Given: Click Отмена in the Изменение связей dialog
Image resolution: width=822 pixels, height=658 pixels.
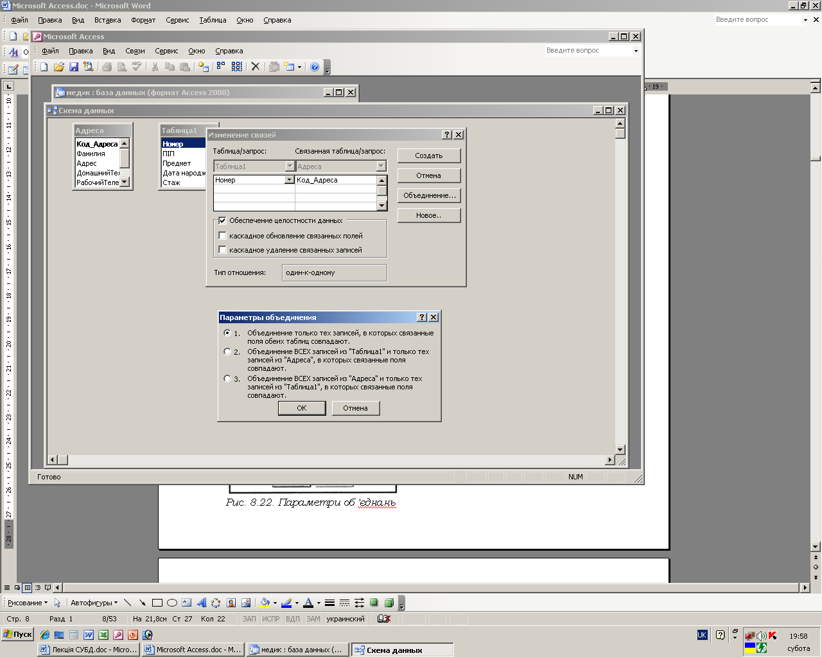Looking at the screenshot, I should (x=429, y=175).
